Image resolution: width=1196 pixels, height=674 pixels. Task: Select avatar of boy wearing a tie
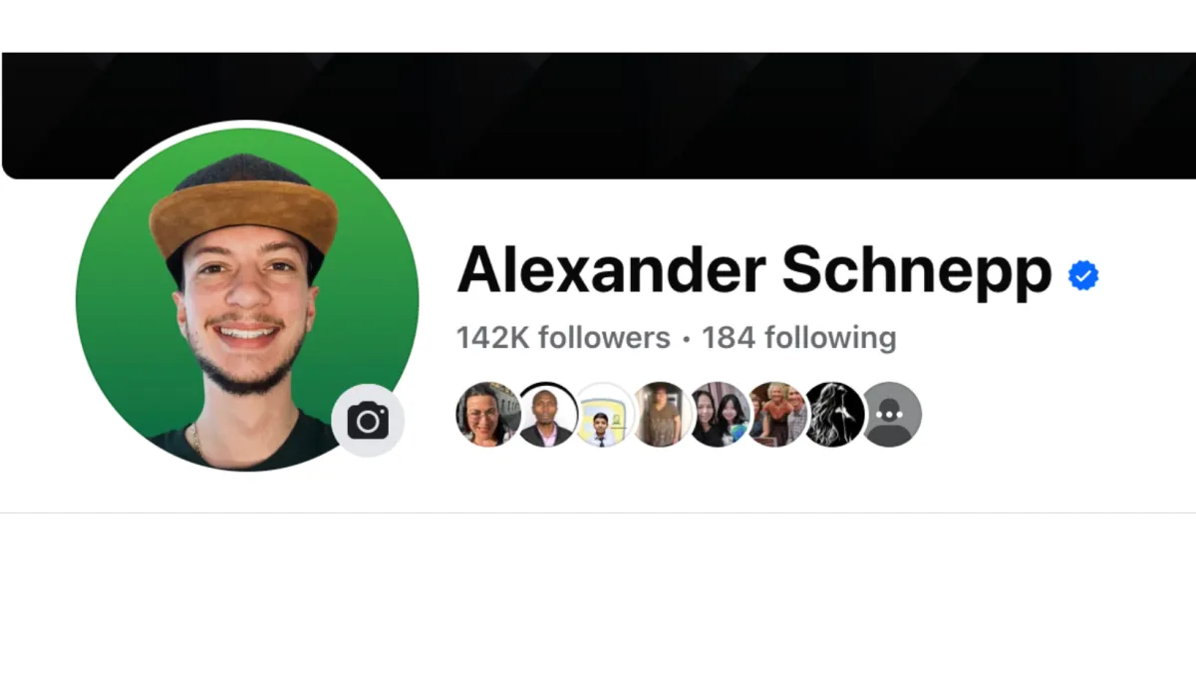point(603,415)
